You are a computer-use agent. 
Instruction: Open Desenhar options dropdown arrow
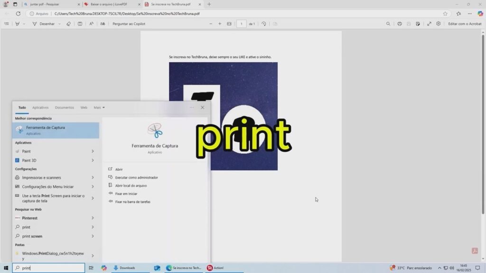point(59,24)
